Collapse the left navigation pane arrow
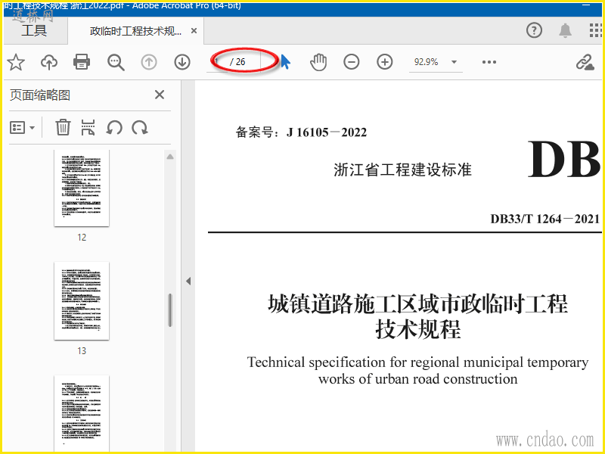 (188, 281)
